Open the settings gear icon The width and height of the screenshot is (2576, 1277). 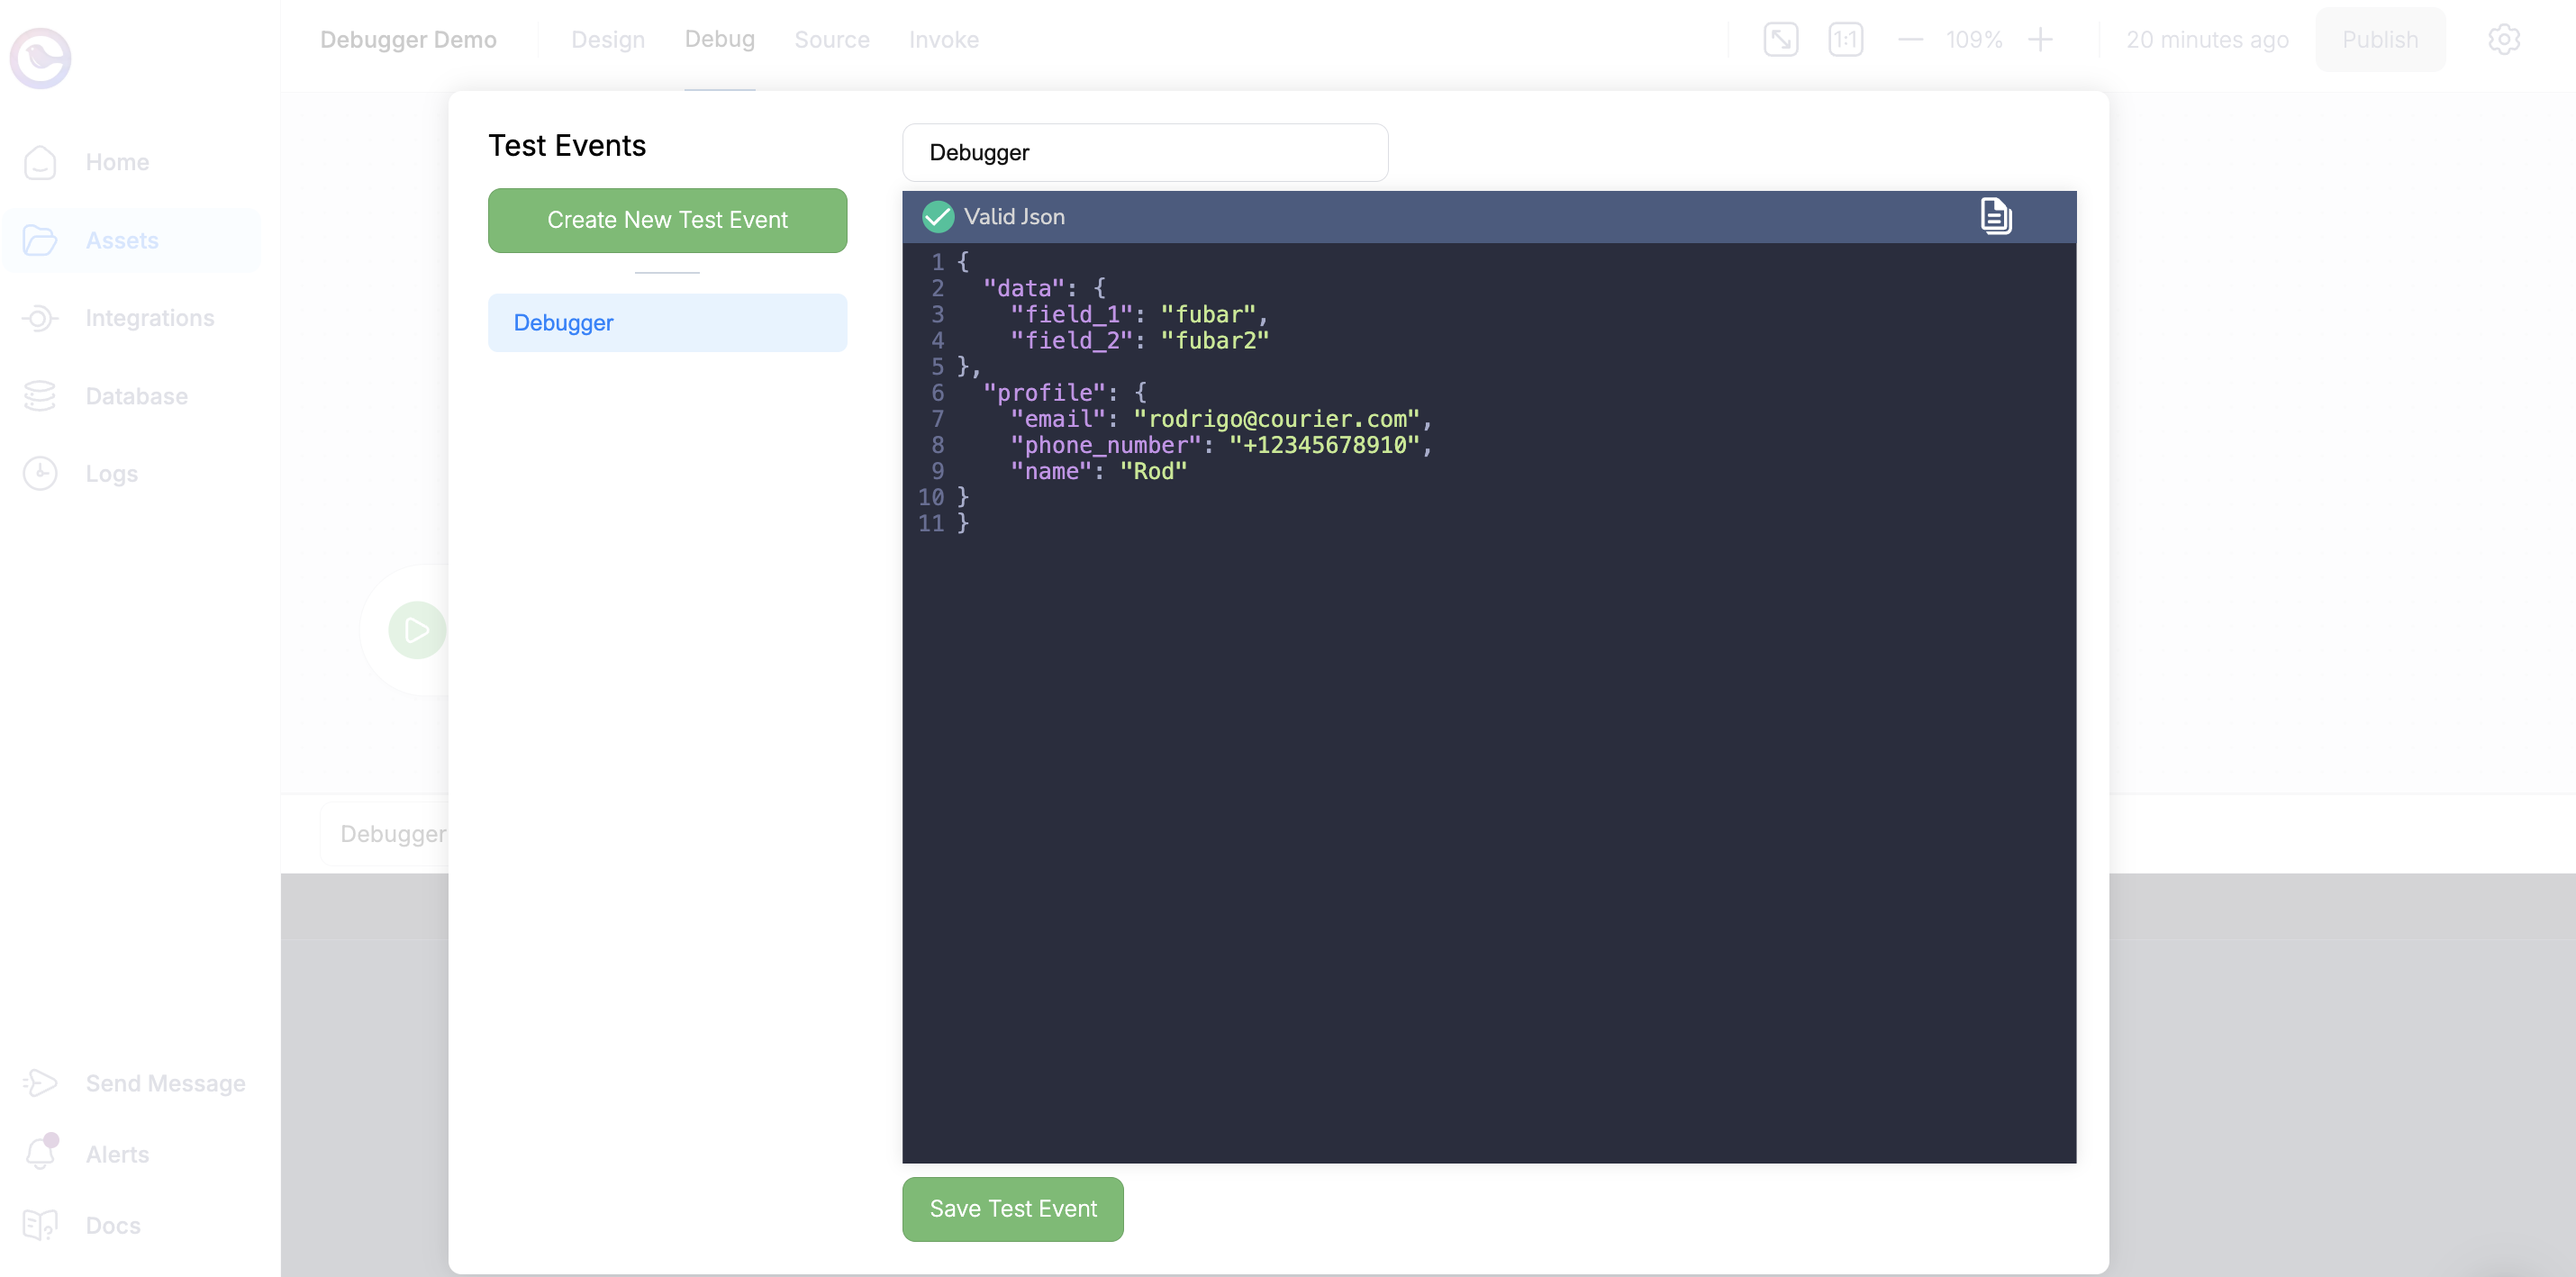[x=2503, y=40]
